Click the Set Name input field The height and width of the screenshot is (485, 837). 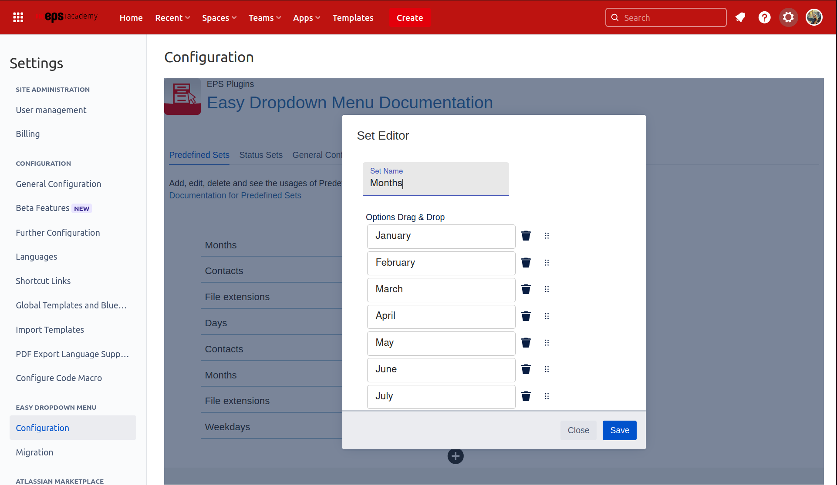pyautogui.click(x=435, y=183)
